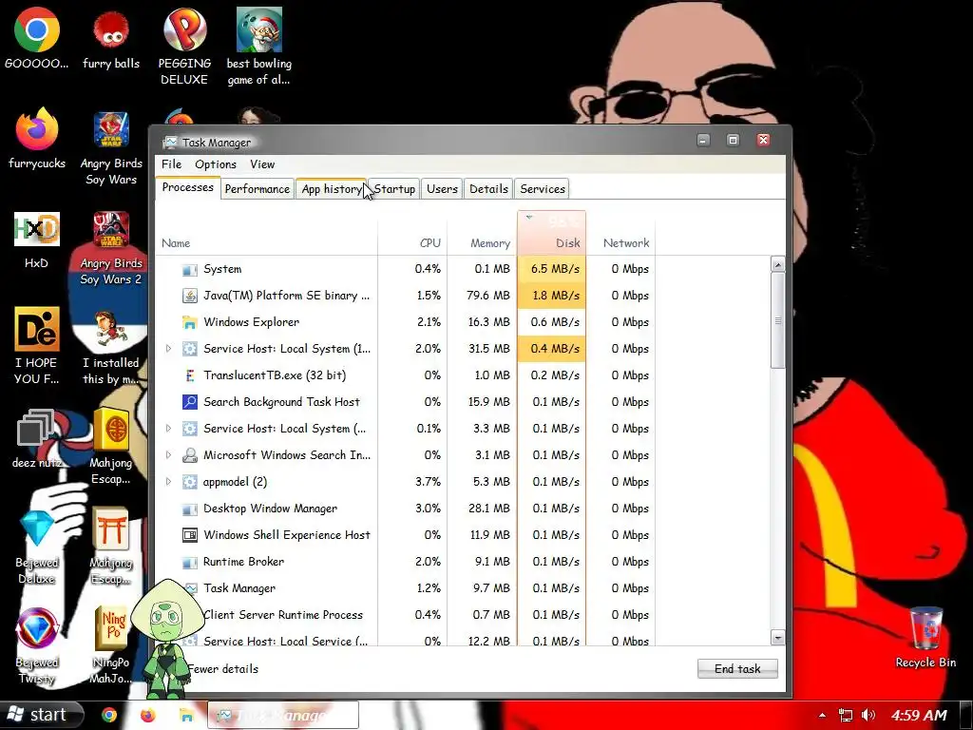This screenshot has height=730, width=973.
Task: Select the Task Manager process row
Action: (x=405, y=588)
